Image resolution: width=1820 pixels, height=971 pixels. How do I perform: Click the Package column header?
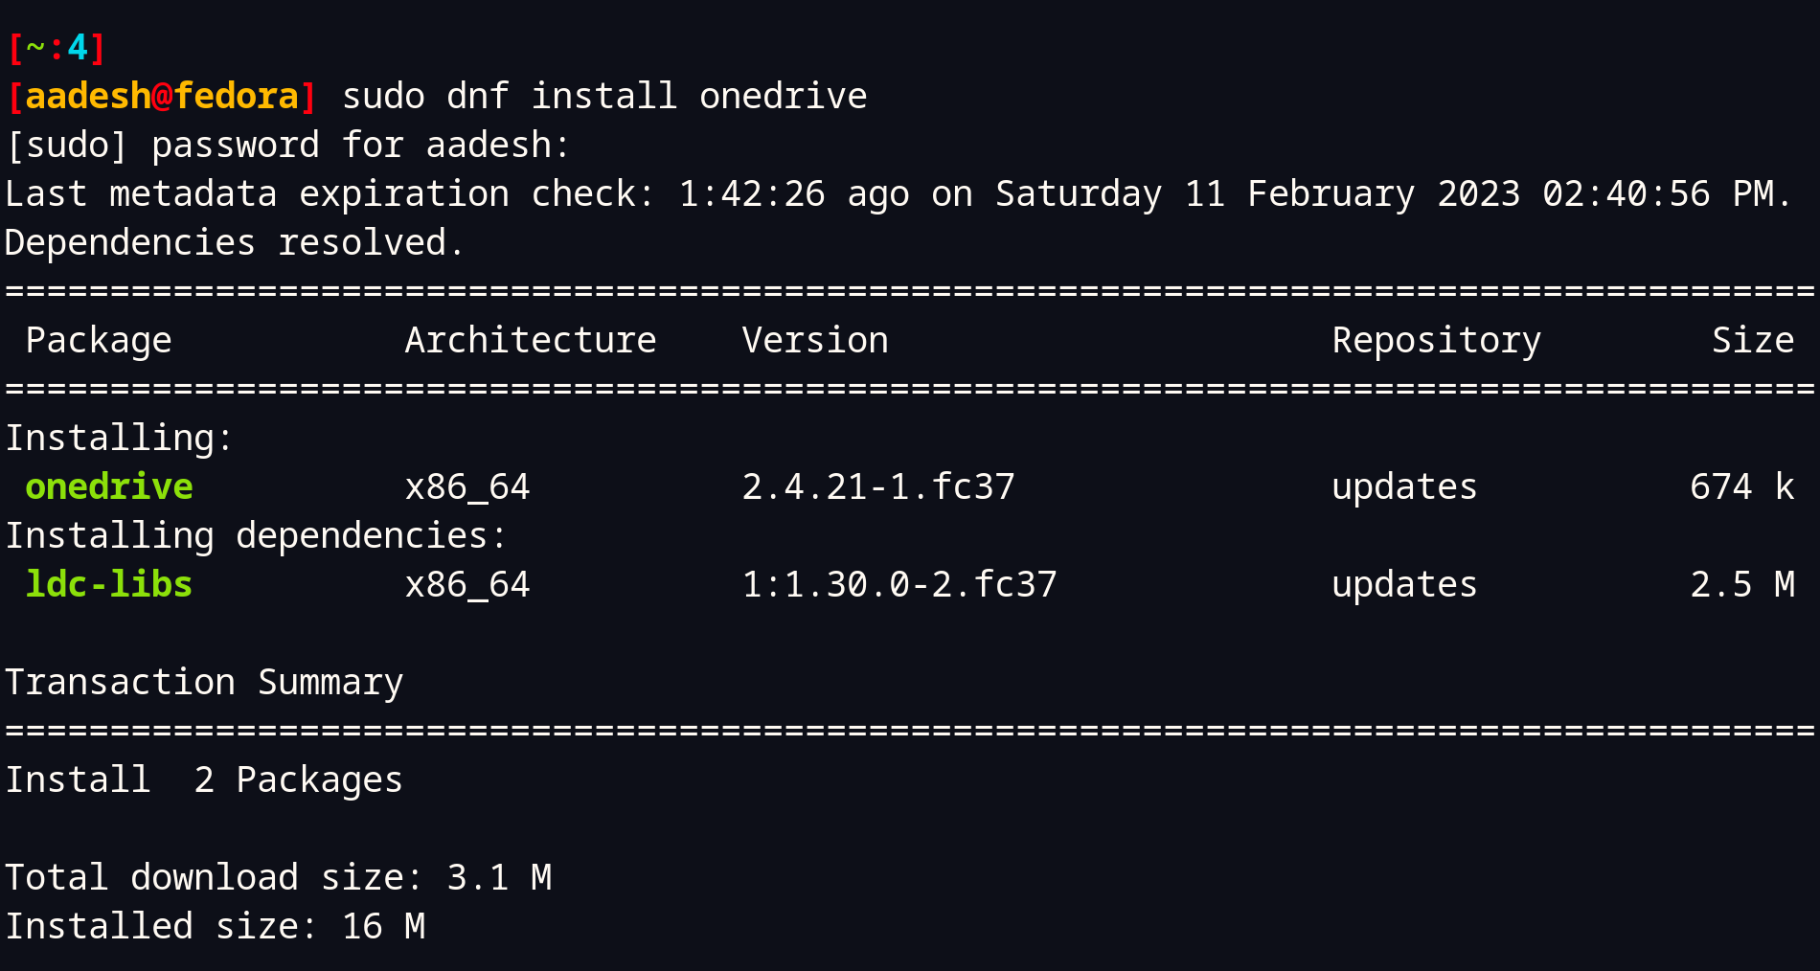(99, 340)
